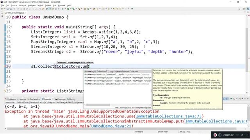Click the autocomplete popup horizontal scrollbar

coord(98,105)
